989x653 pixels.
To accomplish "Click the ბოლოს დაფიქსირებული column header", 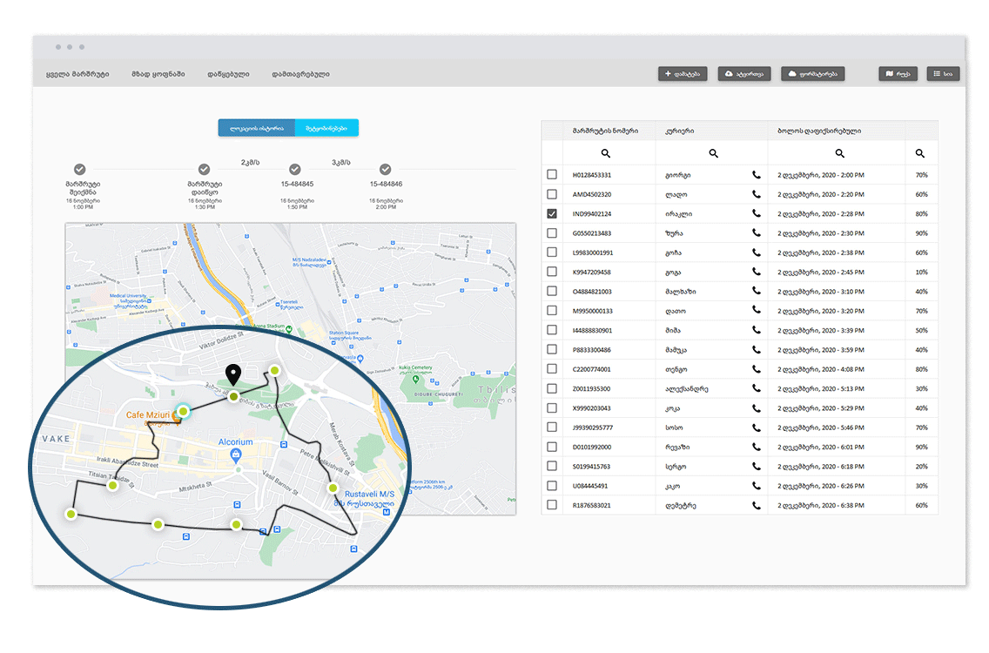I will coord(819,131).
